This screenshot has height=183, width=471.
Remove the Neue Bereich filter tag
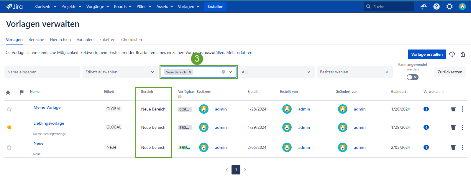190,72
